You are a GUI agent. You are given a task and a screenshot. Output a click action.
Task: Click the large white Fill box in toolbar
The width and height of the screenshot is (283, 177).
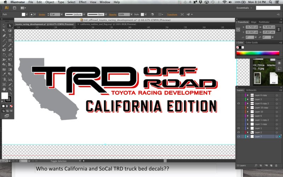click(x=5, y=96)
